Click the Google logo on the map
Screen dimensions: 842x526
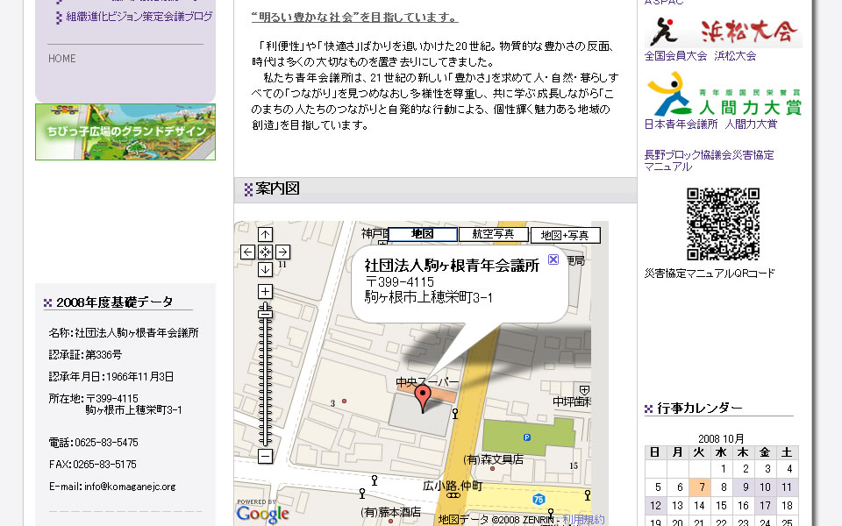point(262,514)
